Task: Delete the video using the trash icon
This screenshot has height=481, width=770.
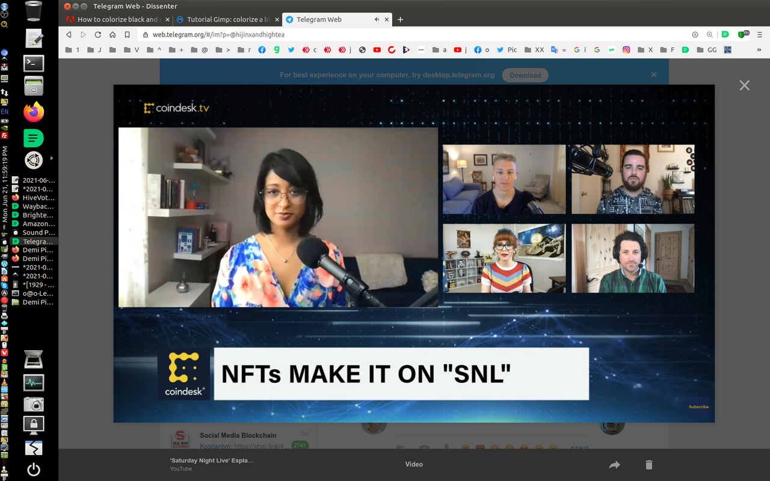Action: coord(648,465)
